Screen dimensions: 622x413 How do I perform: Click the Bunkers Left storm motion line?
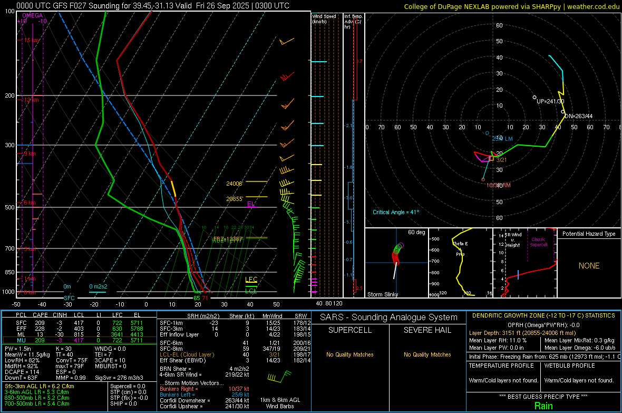point(205,395)
